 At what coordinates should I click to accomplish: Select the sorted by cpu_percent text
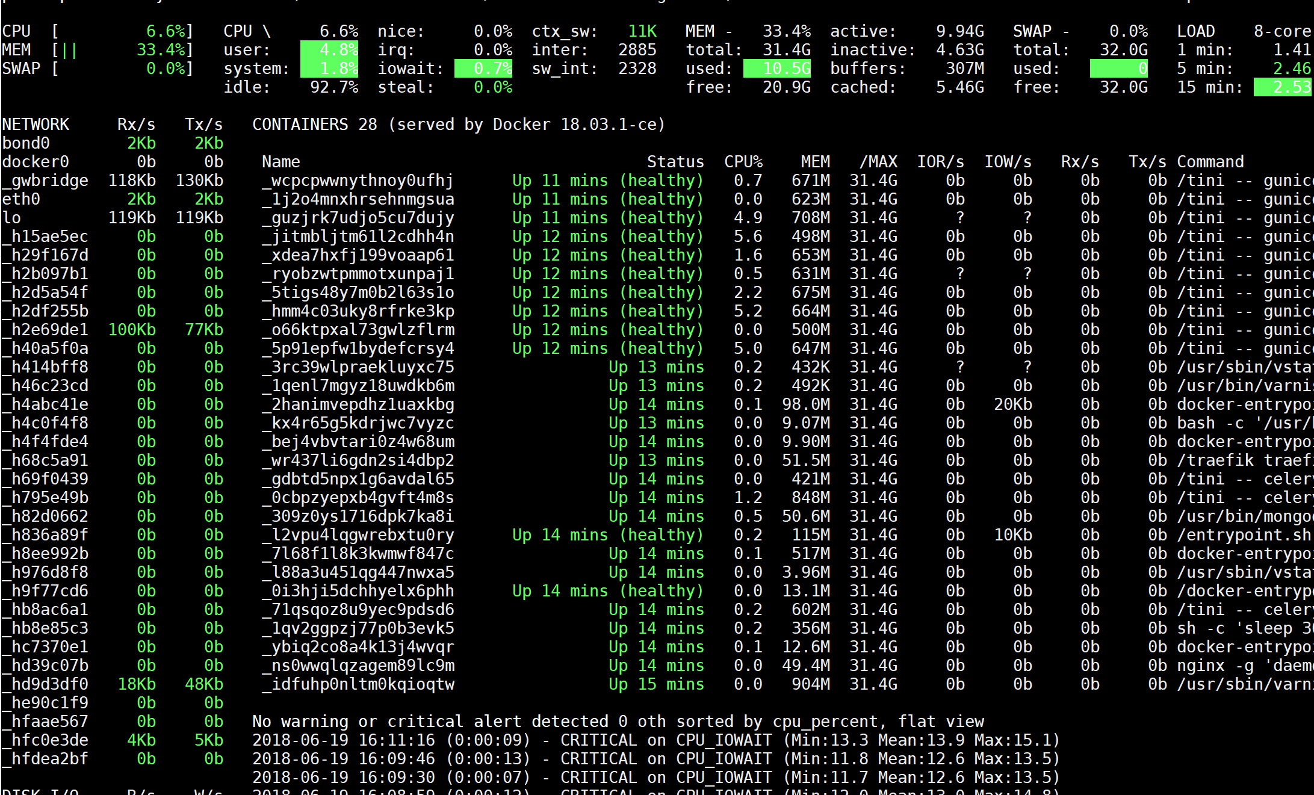(x=783, y=721)
